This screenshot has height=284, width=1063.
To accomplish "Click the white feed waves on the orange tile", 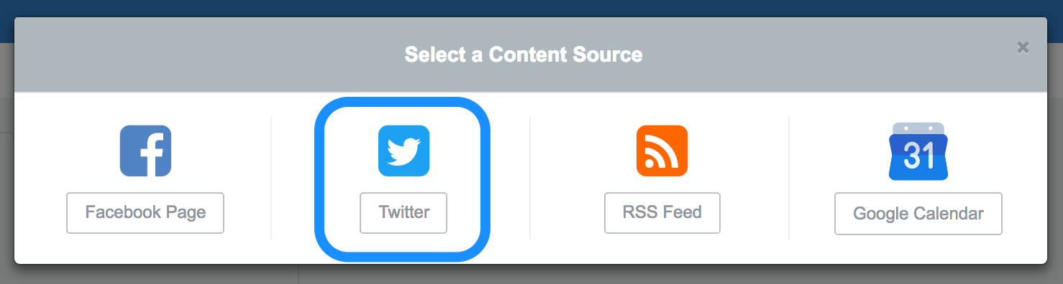I will tap(662, 151).
